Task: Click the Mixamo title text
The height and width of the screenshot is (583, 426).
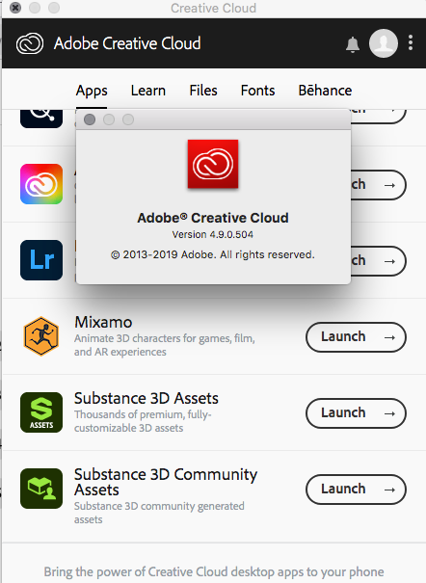Action: [103, 322]
